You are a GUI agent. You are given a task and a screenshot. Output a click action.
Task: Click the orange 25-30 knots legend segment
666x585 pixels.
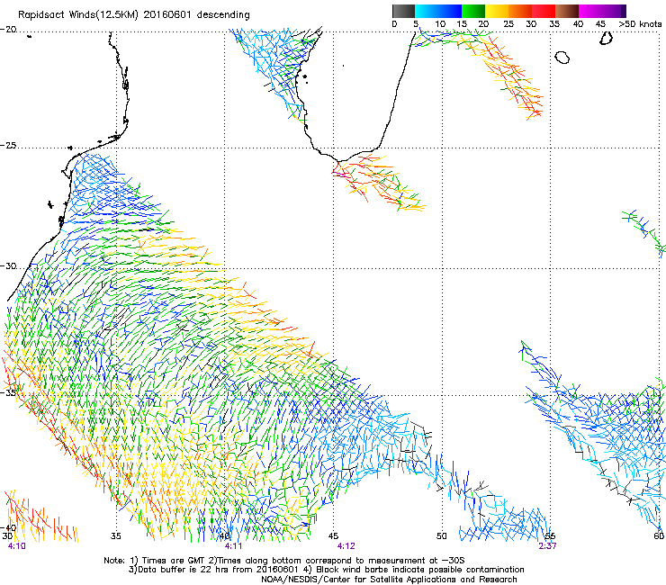[x=520, y=11]
